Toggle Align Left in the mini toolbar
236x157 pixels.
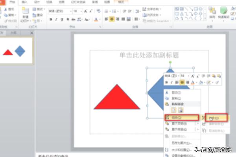point(177,82)
